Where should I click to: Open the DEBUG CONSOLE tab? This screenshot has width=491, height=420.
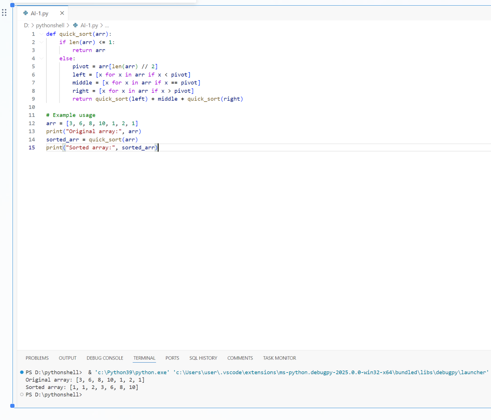click(x=105, y=358)
